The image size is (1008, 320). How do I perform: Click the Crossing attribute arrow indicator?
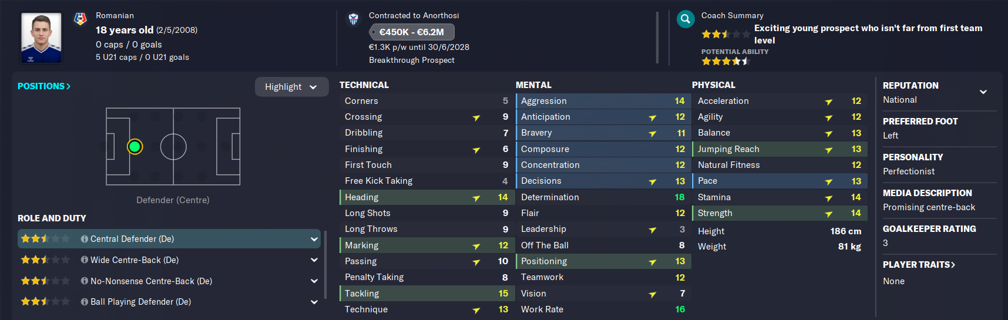(x=476, y=117)
